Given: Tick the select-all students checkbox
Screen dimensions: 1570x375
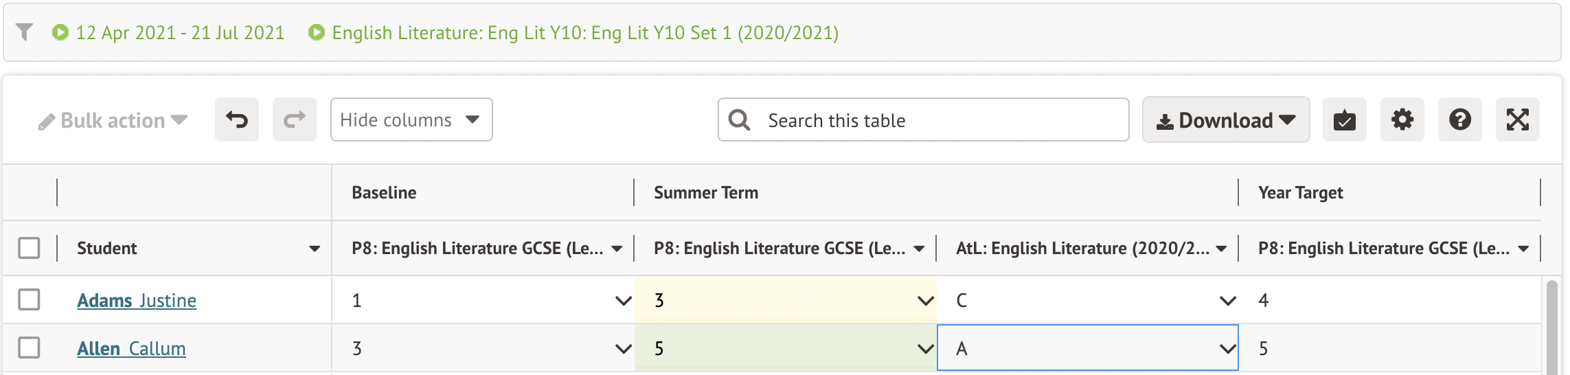Looking at the screenshot, I should [29, 248].
